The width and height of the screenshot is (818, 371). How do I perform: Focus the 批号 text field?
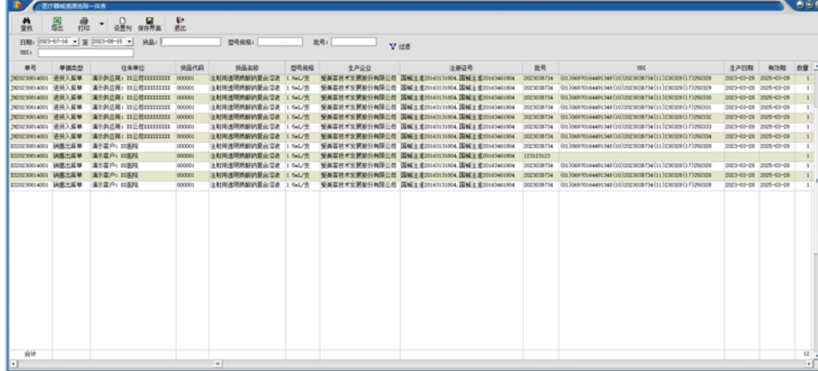tap(354, 41)
